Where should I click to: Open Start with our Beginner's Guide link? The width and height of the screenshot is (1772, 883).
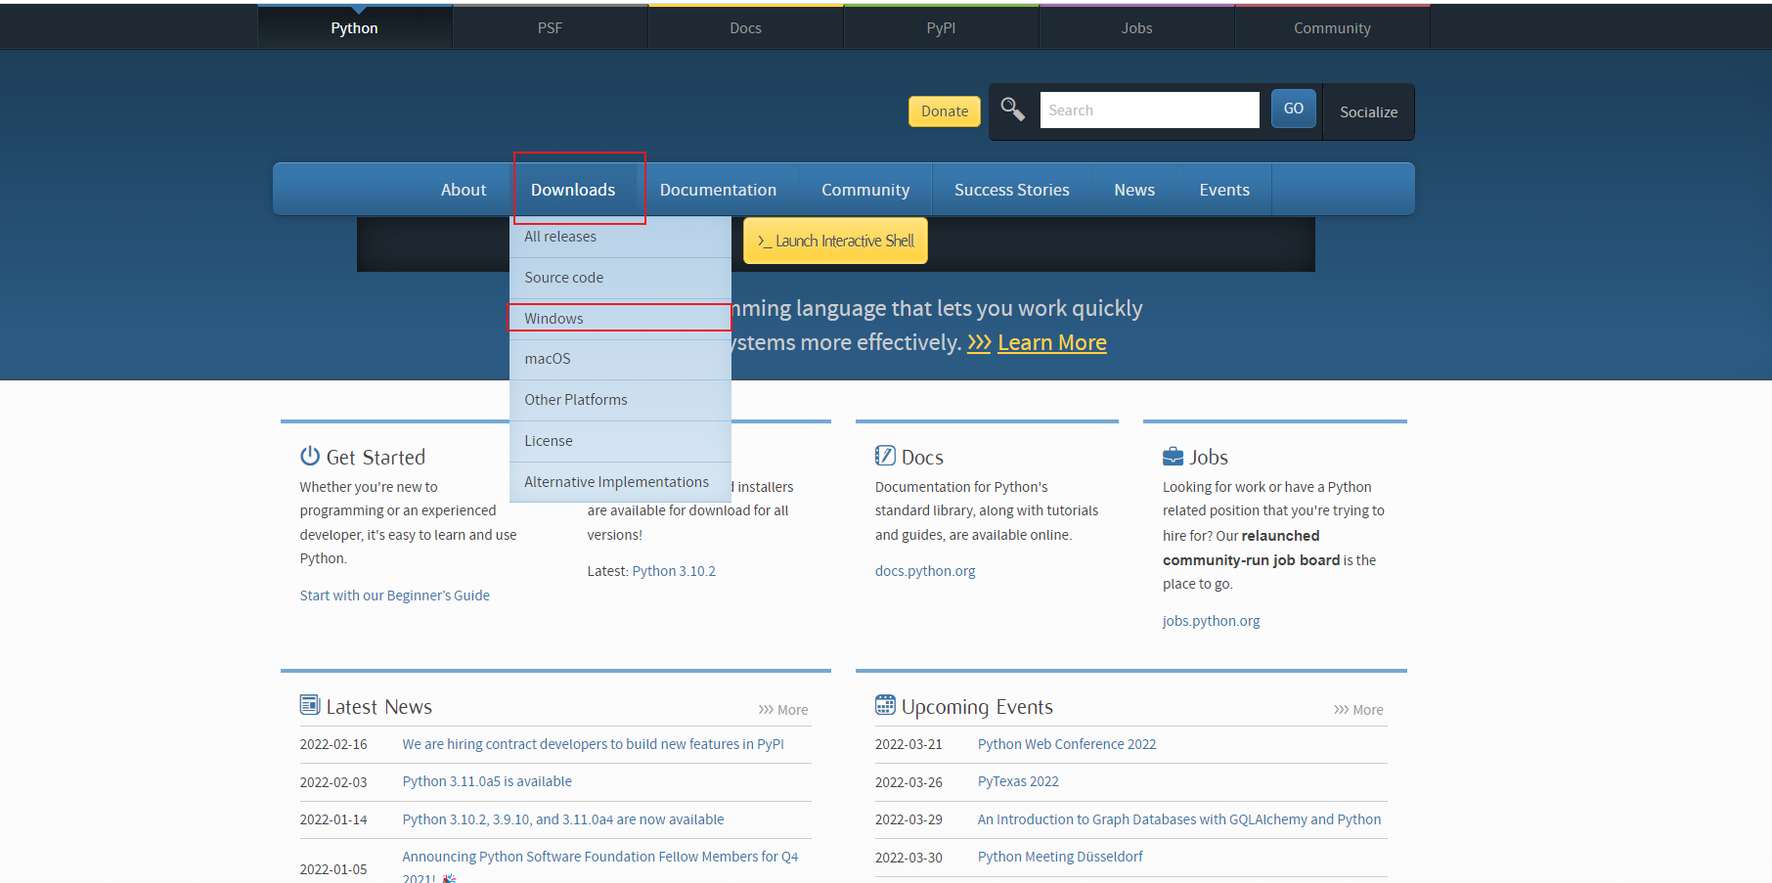(394, 596)
